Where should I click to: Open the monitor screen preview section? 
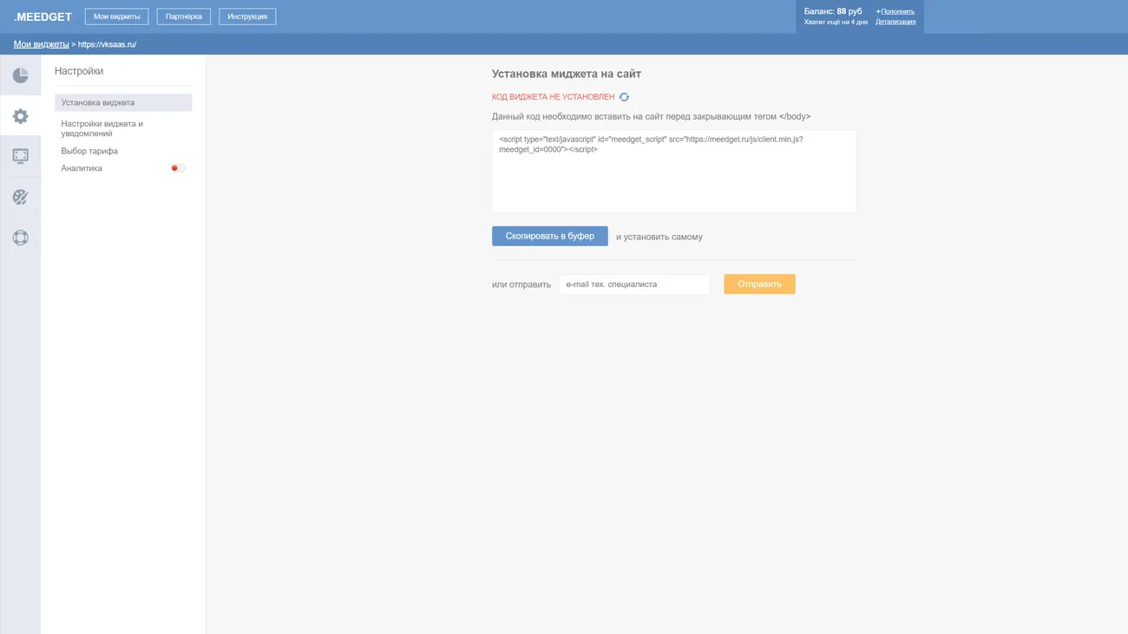point(20,156)
